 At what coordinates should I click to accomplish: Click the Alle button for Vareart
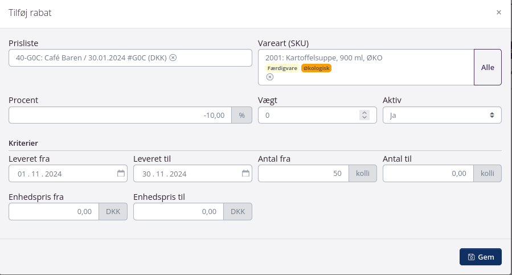488,67
